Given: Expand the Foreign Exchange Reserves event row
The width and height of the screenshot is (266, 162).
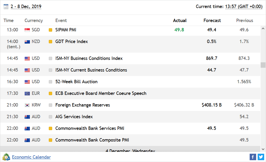Looking at the screenshot, I should click(83, 105).
